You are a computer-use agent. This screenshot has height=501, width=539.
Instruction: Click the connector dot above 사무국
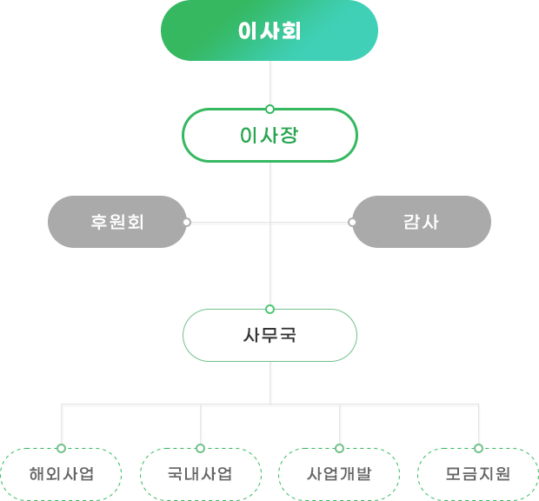point(269,309)
